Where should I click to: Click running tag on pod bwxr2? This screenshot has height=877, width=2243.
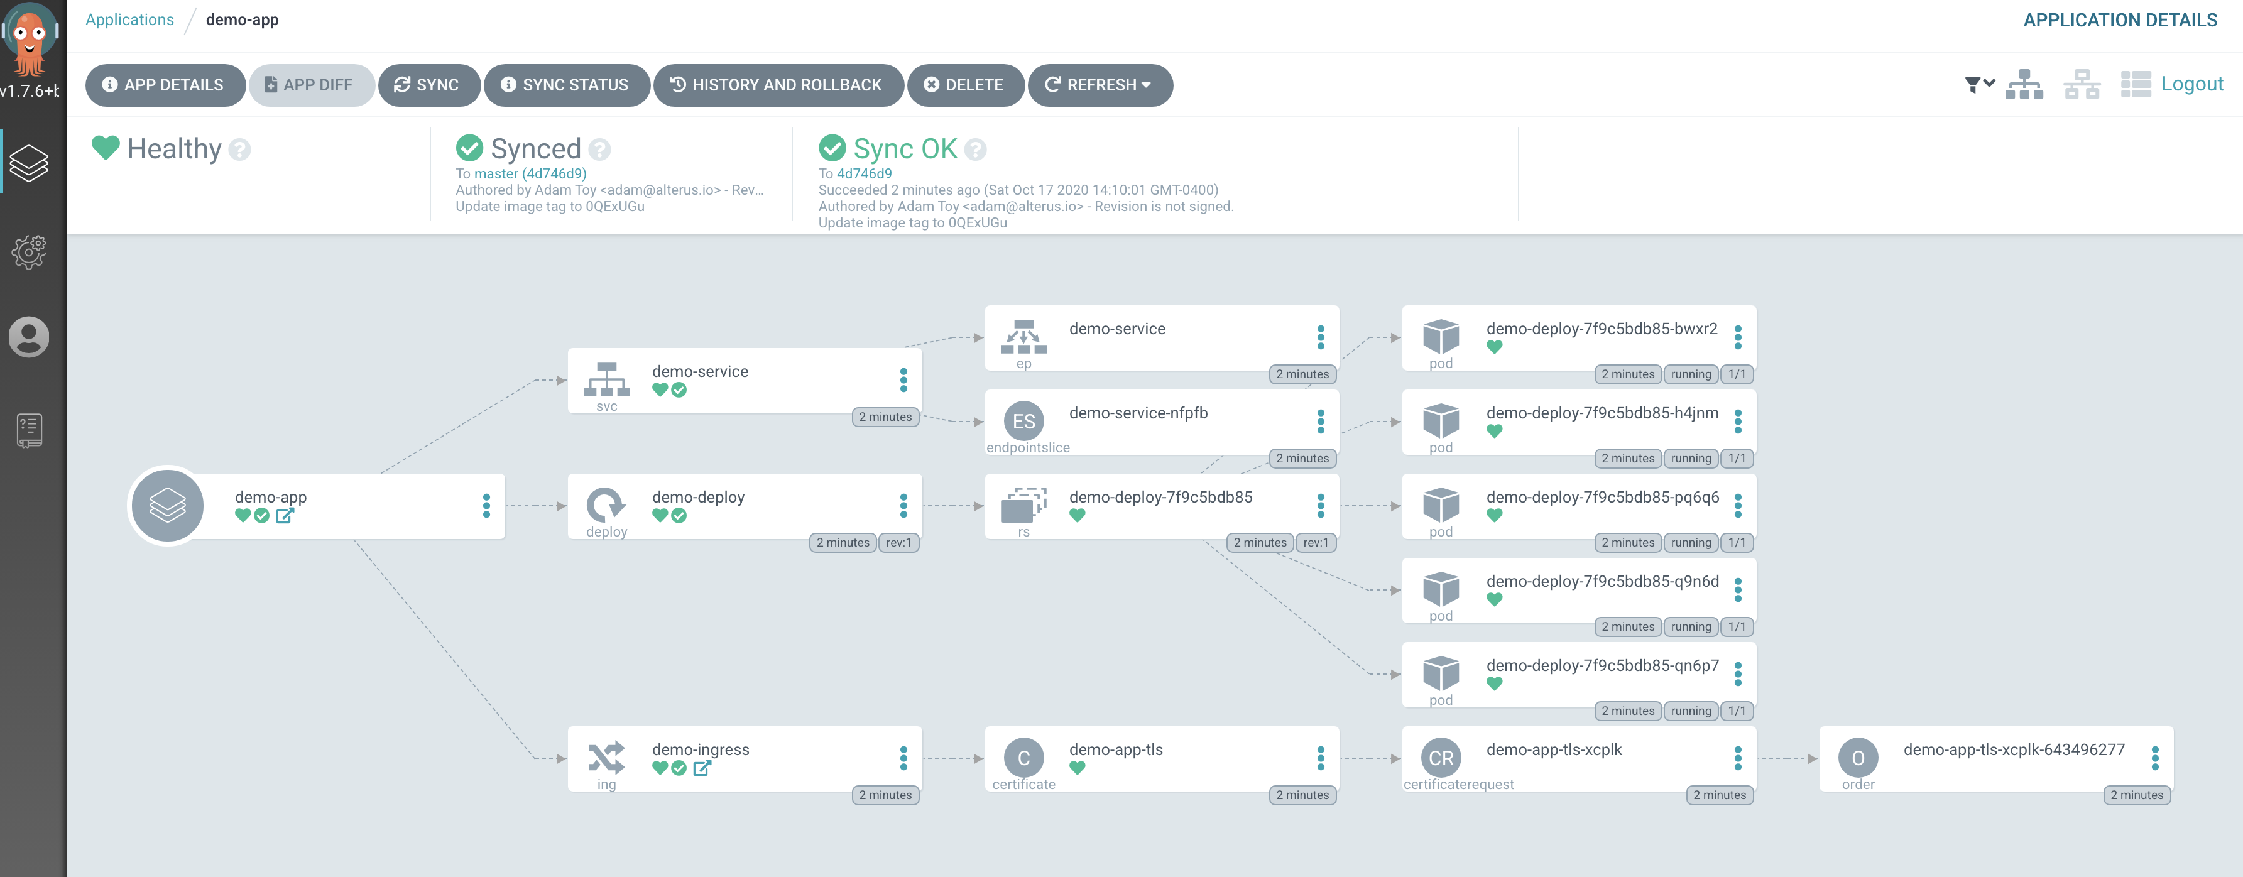[1690, 374]
